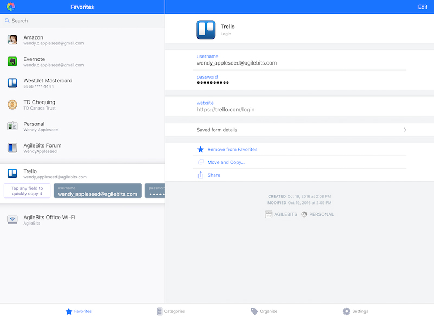Open the trello.com/login website link
Screen dimensions: 434x319
226,110
